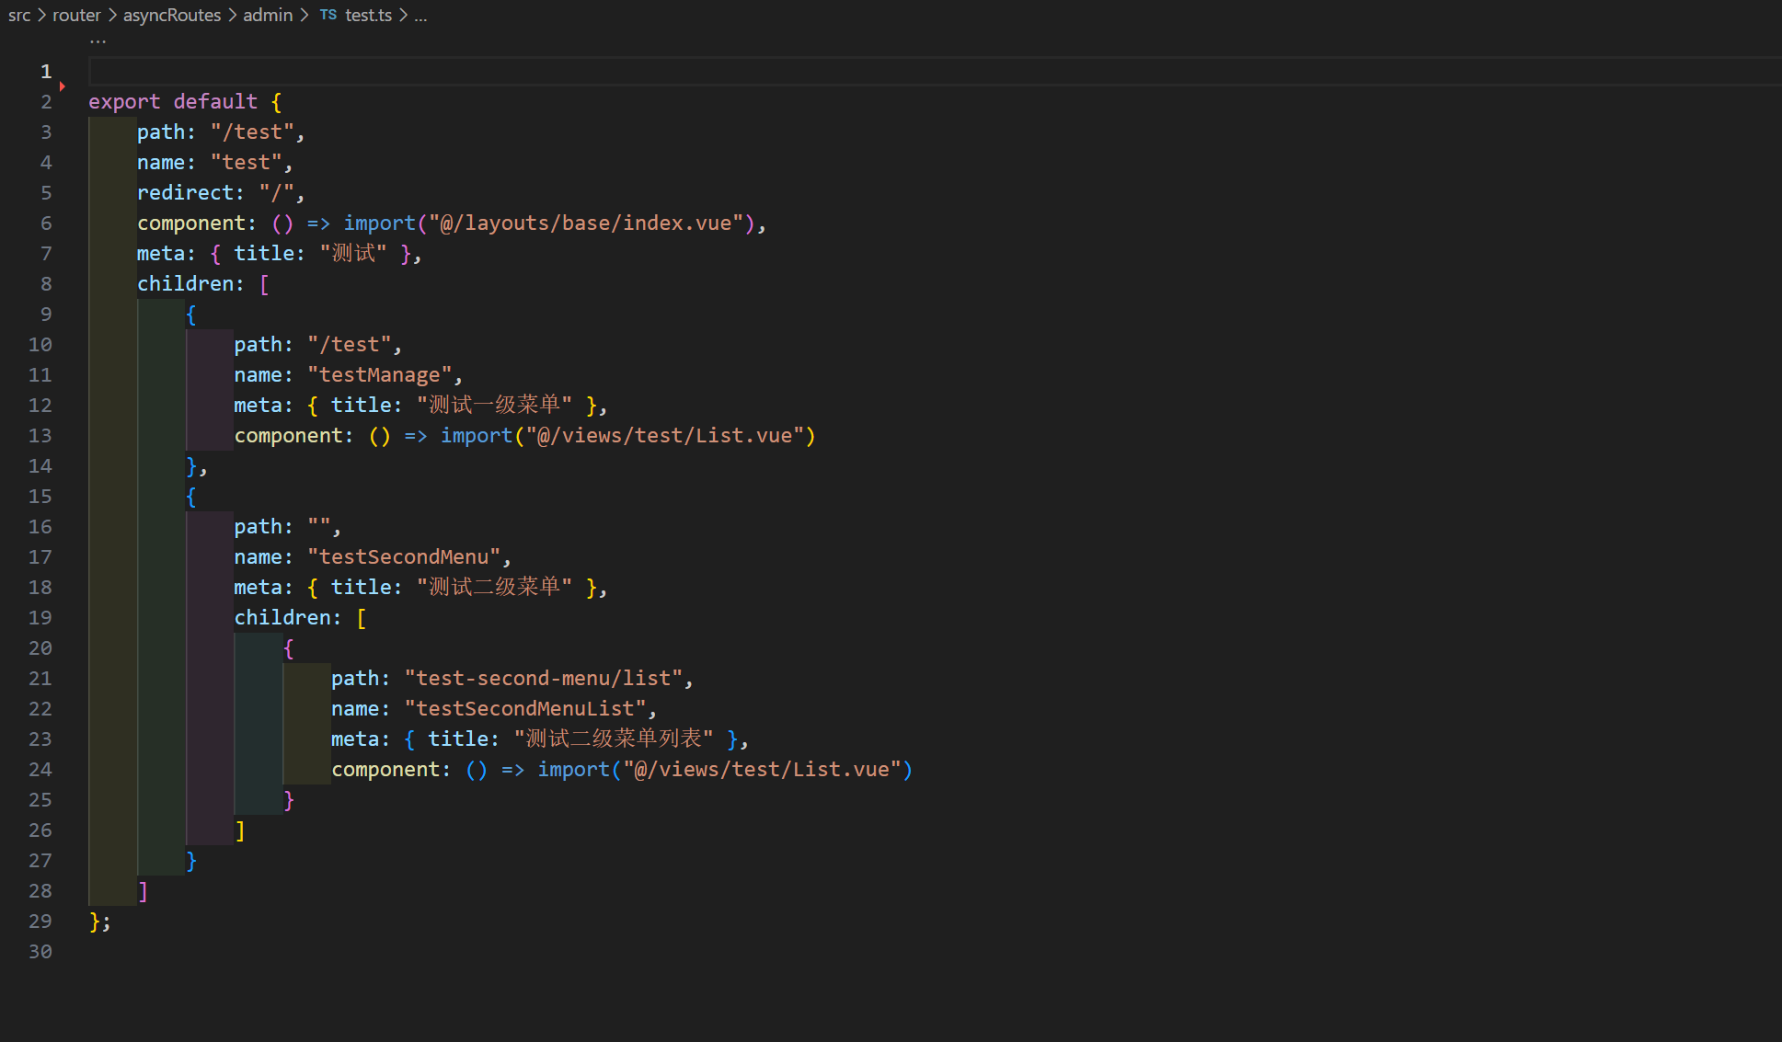Click line number 19 in the gutter

[40, 617]
